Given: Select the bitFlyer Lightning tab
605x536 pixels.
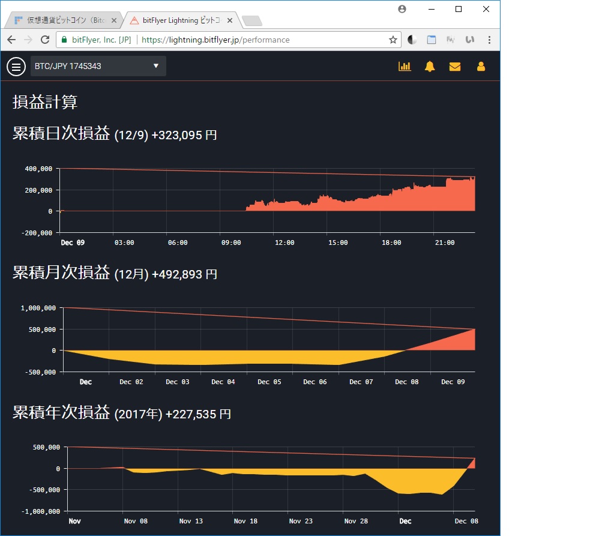Looking at the screenshot, I should [x=181, y=20].
